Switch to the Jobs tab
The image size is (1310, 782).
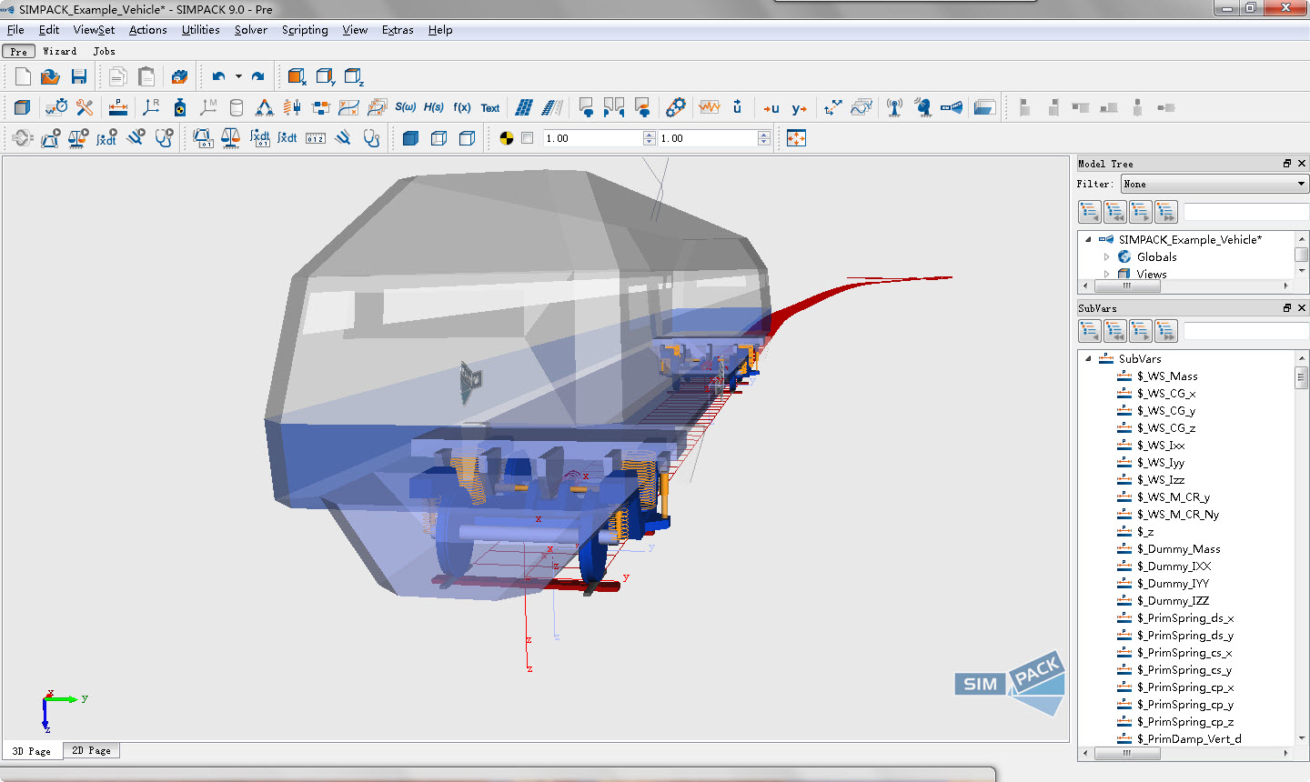pos(105,52)
